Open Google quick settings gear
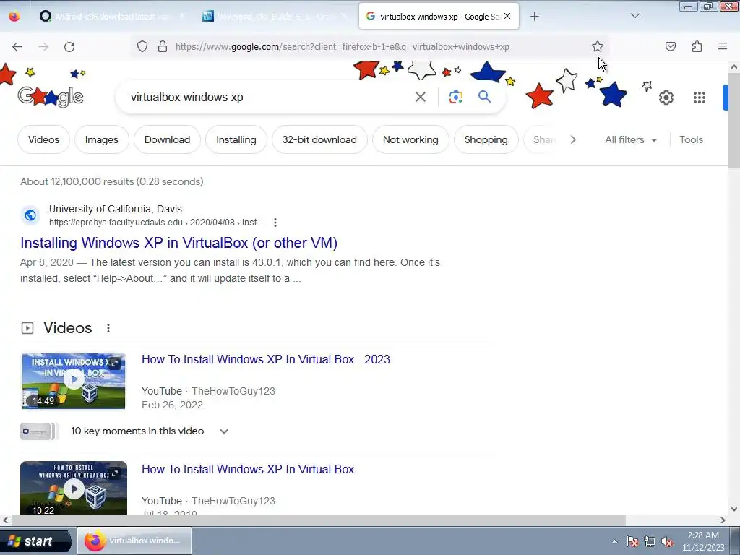The height and width of the screenshot is (555, 740). pyautogui.click(x=666, y=98)
